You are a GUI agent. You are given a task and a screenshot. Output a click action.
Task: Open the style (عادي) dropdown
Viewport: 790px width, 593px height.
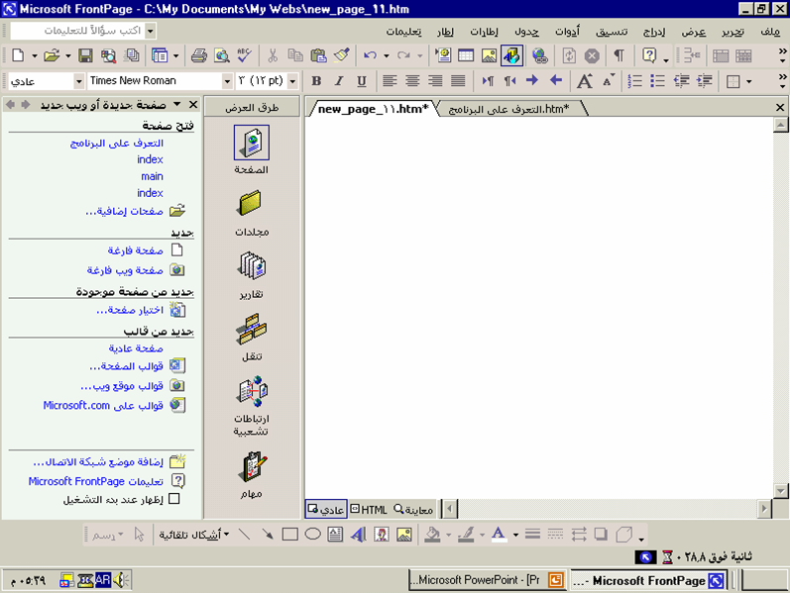click(78, 81)
